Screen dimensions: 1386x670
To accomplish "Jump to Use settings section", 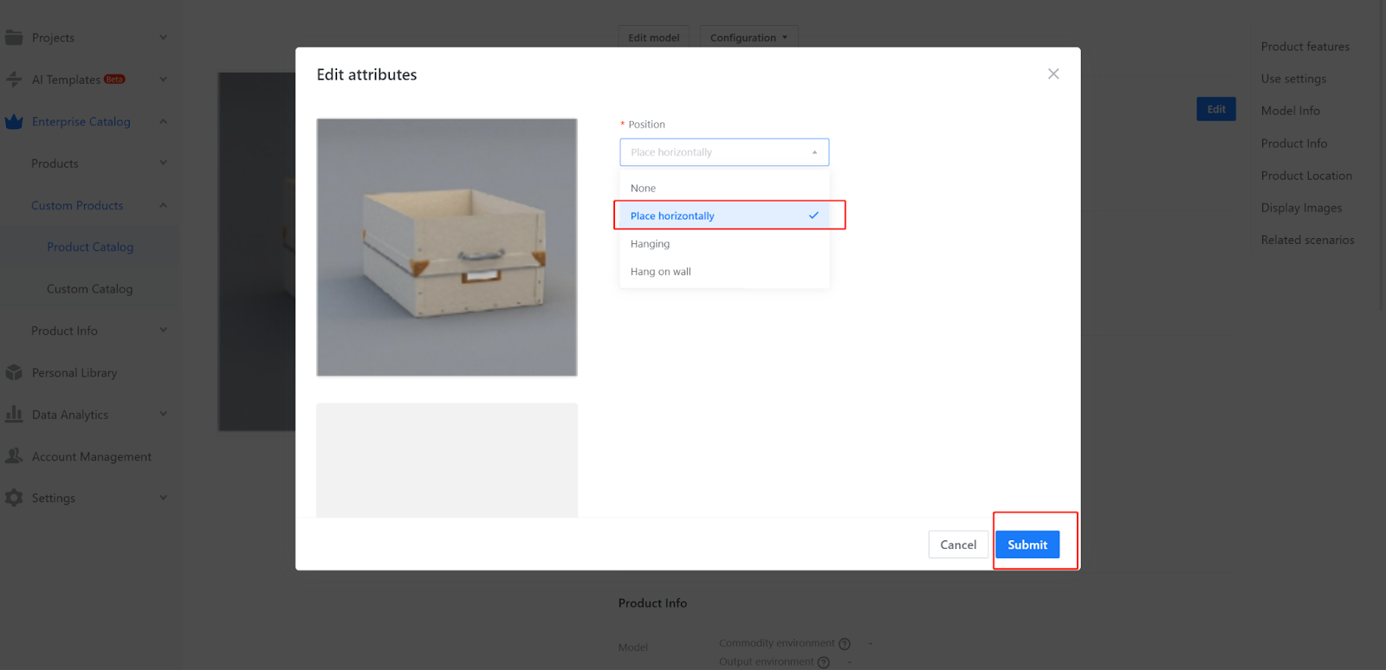I will tap(1294, 79).
